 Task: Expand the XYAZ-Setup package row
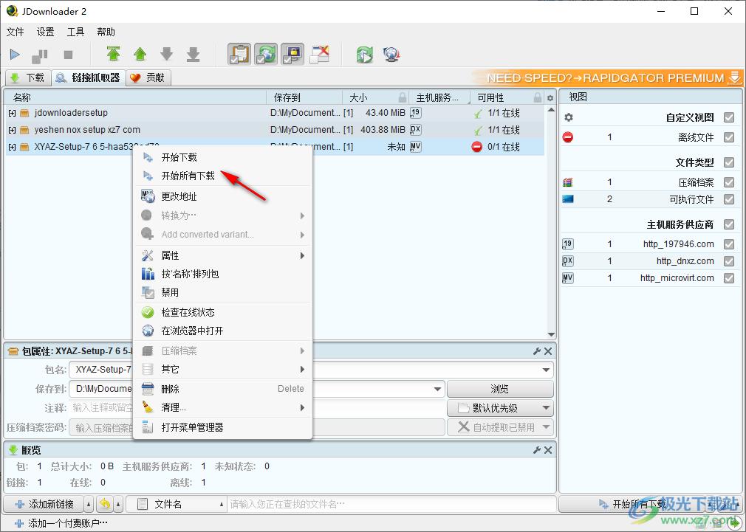[x=12, y=148]
